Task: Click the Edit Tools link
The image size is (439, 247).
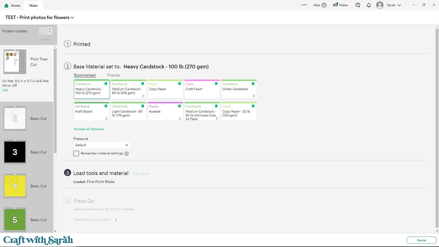Action: click(141, 174)
